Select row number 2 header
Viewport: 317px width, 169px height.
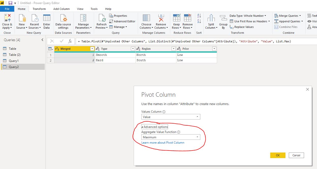[51, 60]
